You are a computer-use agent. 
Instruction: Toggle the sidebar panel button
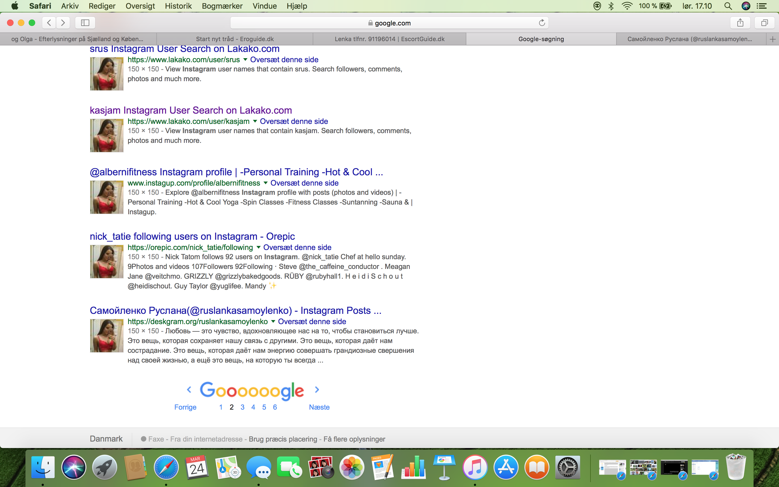85,22
